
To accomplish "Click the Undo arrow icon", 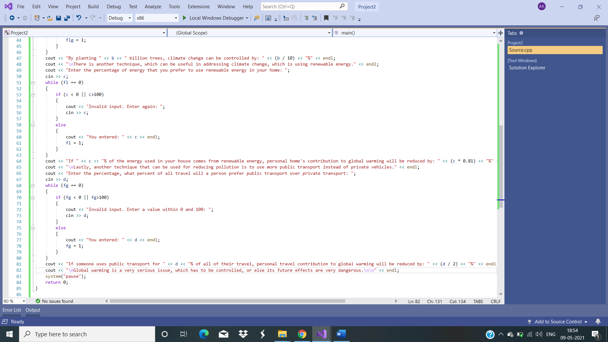I will coord(79,18).
